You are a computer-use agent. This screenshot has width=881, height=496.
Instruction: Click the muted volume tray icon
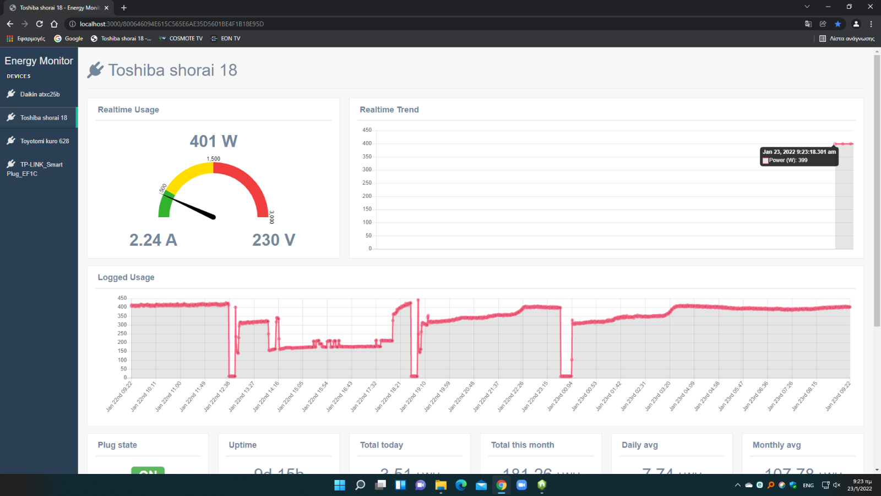pyautogui.click(x=836, y=485)
